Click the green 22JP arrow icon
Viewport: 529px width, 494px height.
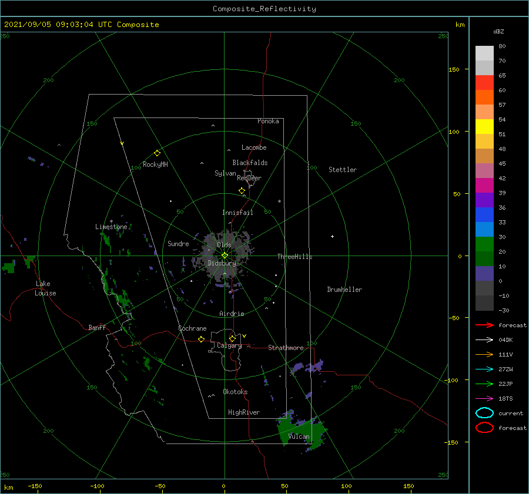(x=484, y=384)
